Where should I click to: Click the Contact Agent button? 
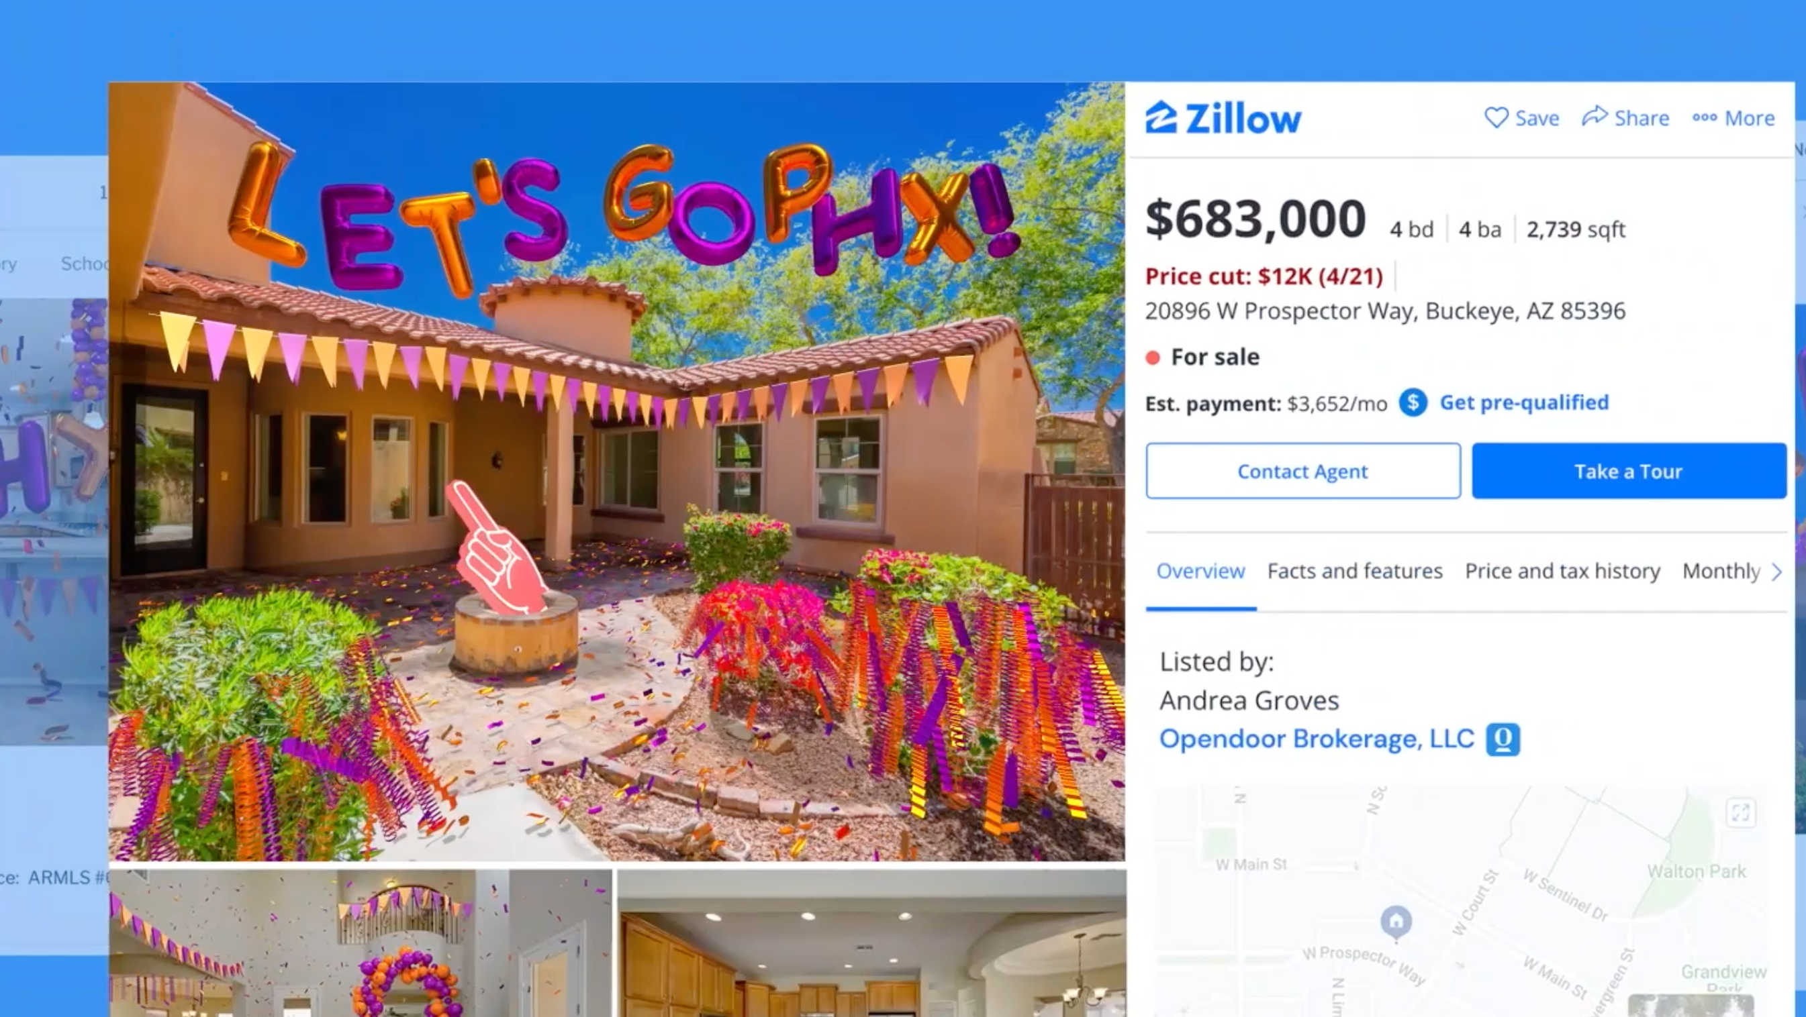(1303, 472)
